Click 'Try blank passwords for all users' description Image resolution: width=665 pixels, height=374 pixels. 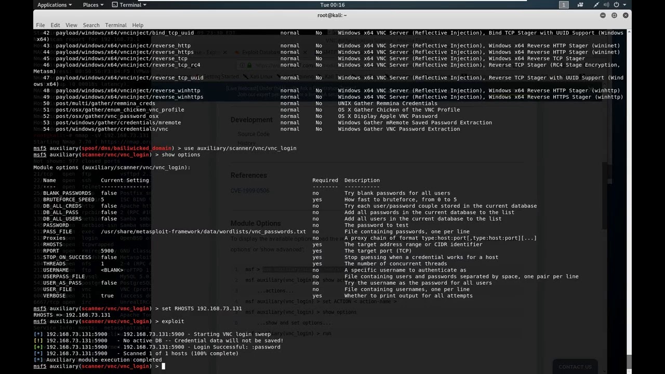pyautogui.click(x=397, y=193)
